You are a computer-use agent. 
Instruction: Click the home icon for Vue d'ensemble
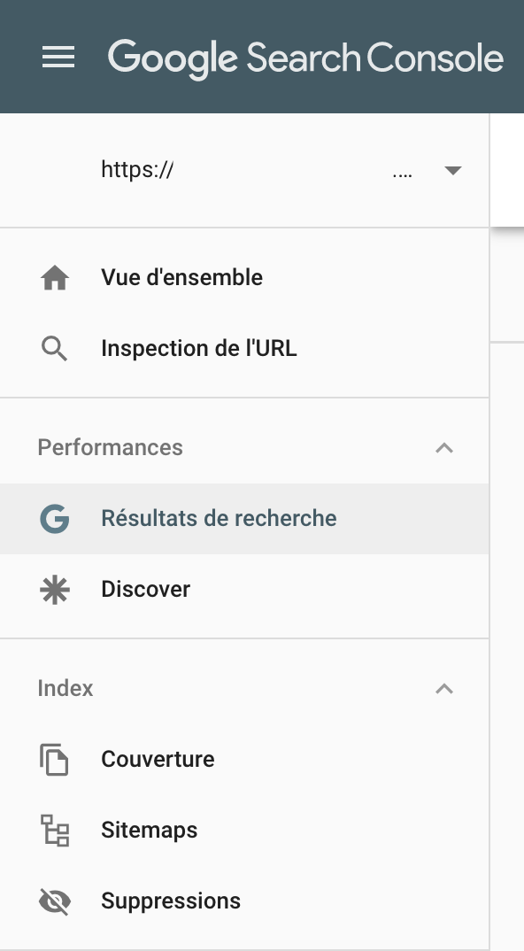pyautogui.click(x=55, y=278)
